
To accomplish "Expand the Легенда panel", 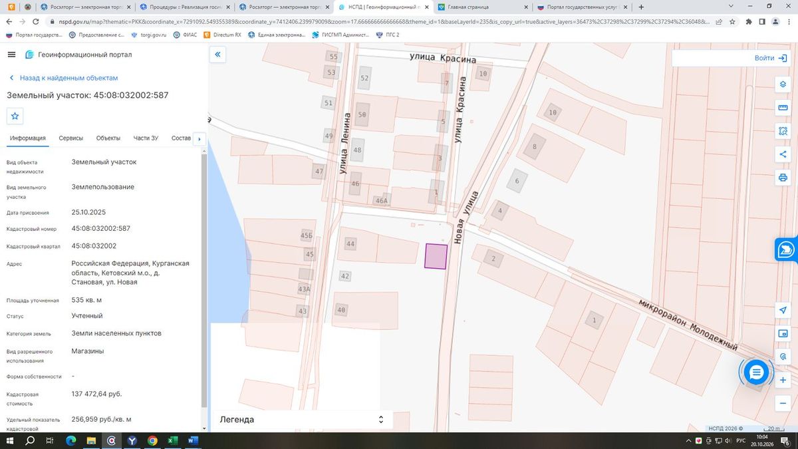I will click(x=302, y=420).
